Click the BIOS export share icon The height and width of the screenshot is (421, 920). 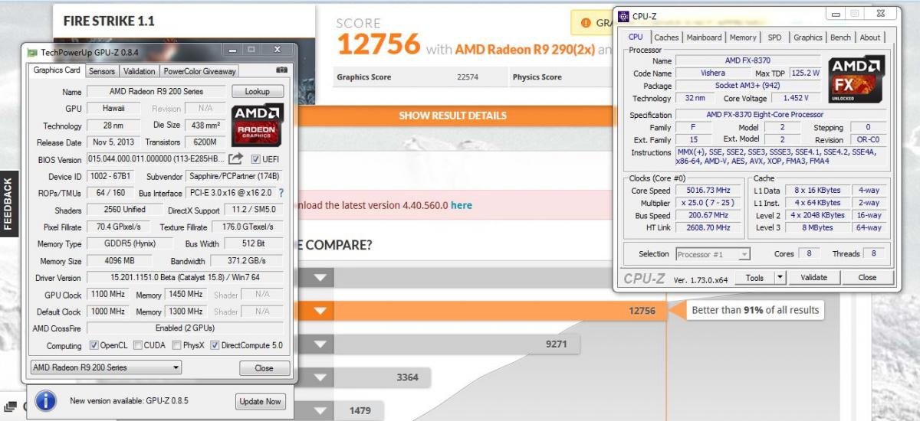[x=237, y=159]
